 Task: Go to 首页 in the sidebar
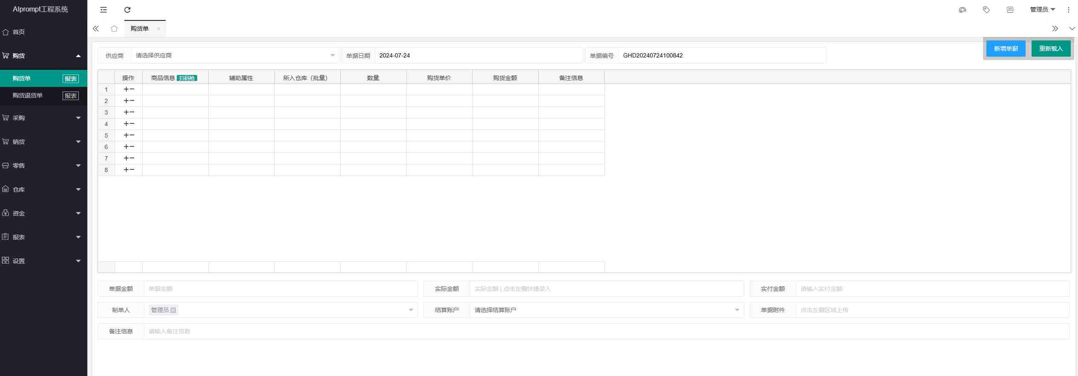19,32
